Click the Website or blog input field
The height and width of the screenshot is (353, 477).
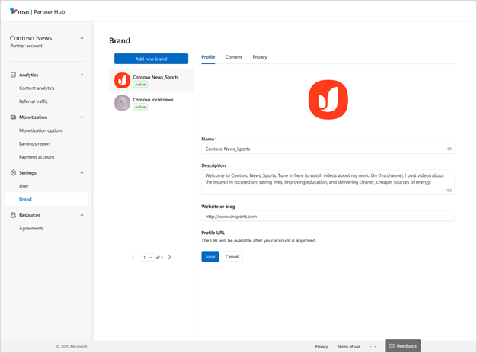[x=328, y=216]
